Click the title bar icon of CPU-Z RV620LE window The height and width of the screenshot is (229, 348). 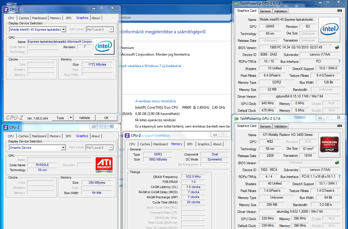(6, 127)
